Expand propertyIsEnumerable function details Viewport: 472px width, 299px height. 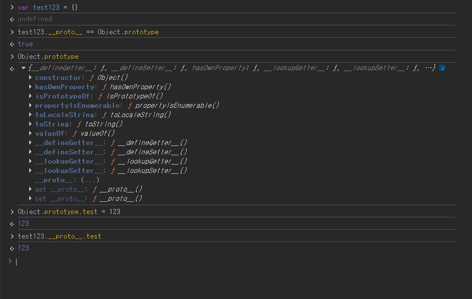(x=30, y=106)
